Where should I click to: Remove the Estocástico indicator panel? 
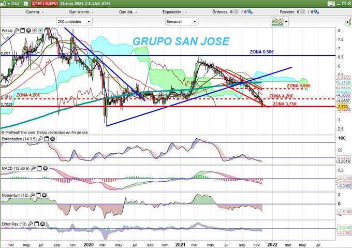tap(52, 139)
